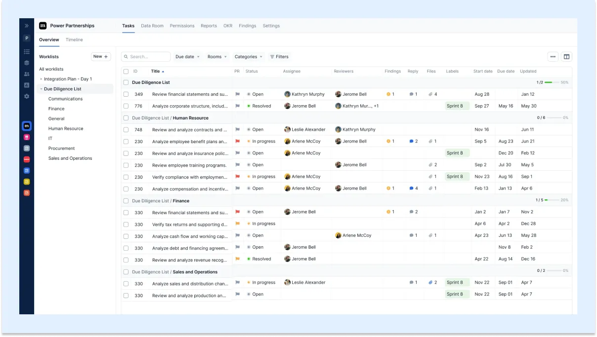Screen dimensions: 597x337
Task: Sort by the Title column header
Action: click(x=158, y=72)
